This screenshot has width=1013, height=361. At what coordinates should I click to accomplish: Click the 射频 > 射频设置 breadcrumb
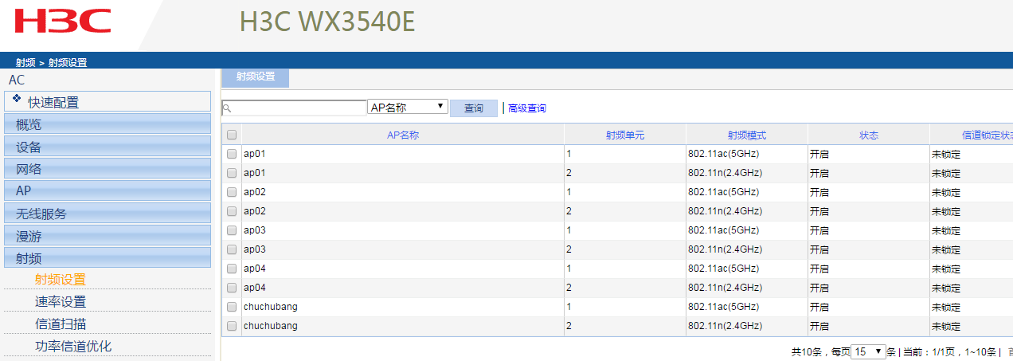pos(51,62)
